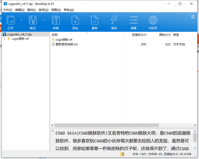Click the Bandizip icon in the title bar
The width and height of the screenshot is (199, 159).
(5, 4)
